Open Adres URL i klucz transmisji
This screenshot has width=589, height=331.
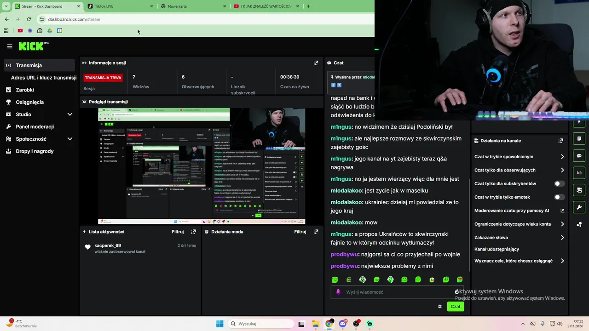(x=44, y=78)
